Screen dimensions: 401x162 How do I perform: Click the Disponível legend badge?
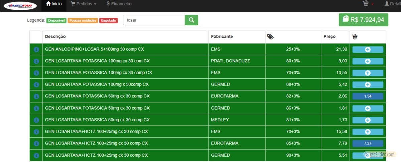click(x=56, y=21)
